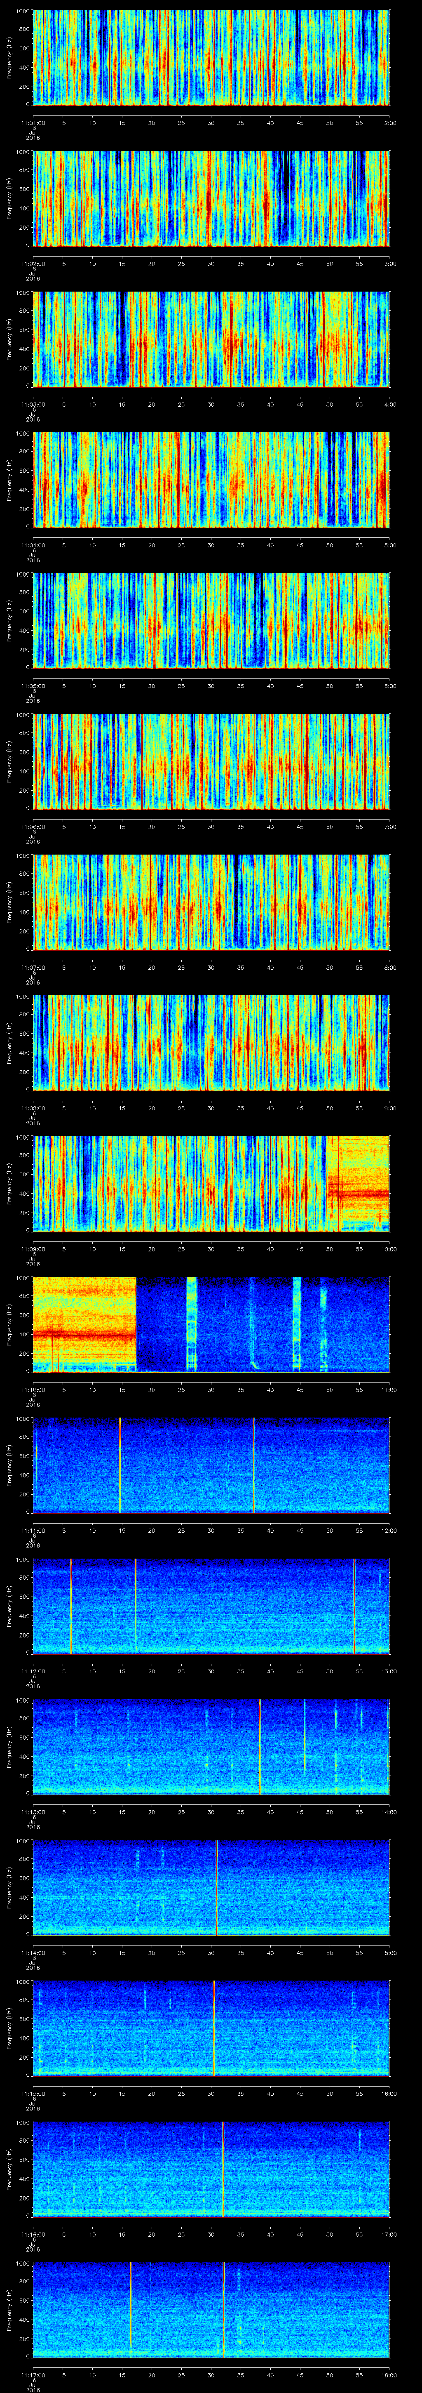Image resolution: width=422 pixels, height=2393 pixels.
Task: Click the 11:09:00 start time label
Action: tap(33, 1248)
